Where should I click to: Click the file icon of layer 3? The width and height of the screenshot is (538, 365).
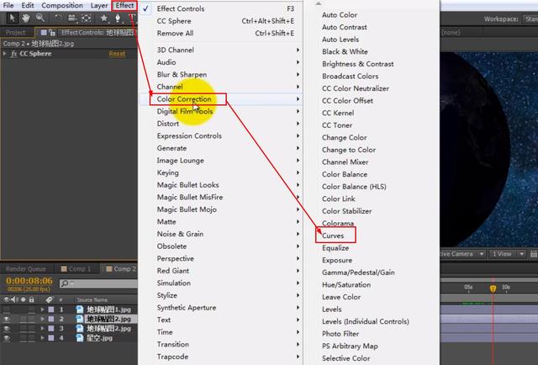[x=80, y=329]
